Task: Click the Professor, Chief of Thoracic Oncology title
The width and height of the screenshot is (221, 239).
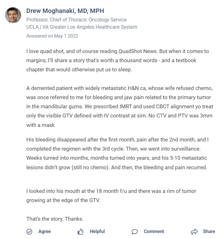Action: 76,20
